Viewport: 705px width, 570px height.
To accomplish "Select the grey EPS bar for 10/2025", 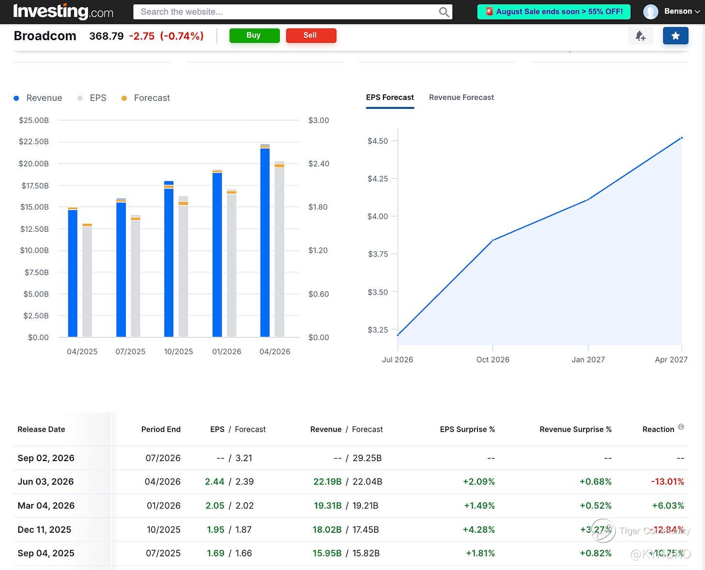I will (183, 267).
